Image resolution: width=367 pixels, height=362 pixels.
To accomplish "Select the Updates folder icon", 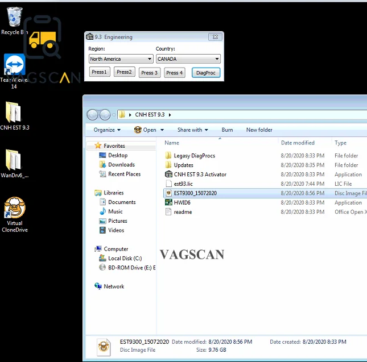I will (x=168, y=165).
